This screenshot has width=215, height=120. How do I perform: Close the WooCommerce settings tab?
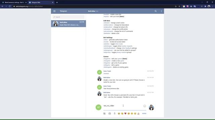click(26, 2)
